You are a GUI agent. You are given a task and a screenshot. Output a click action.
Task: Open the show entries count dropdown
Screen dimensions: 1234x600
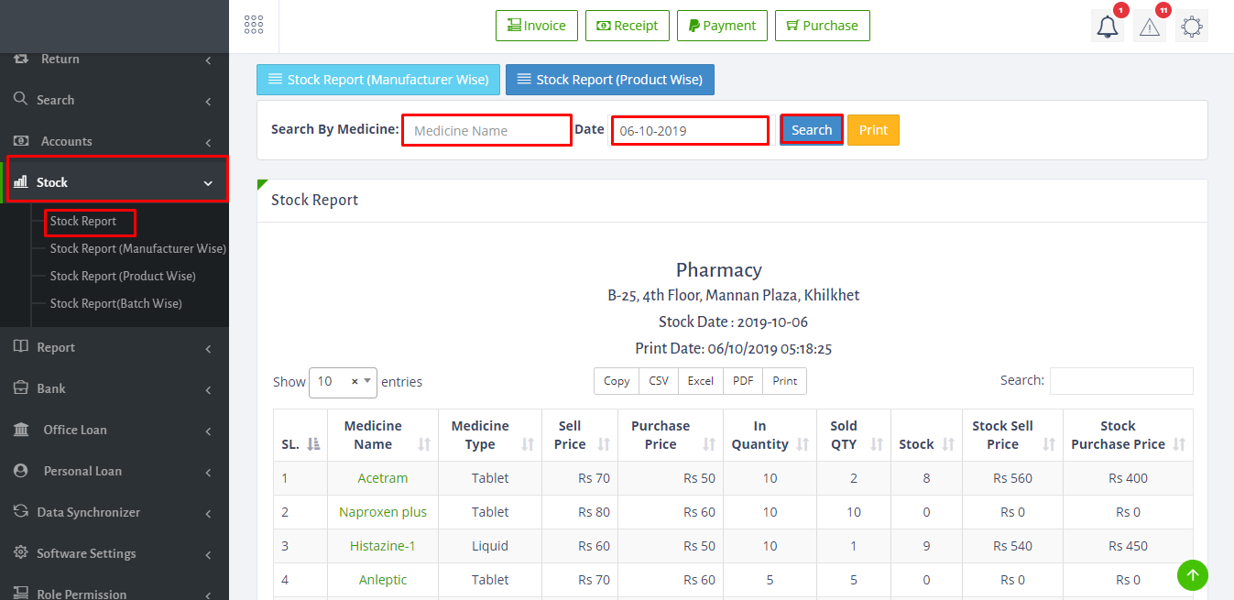point(343,382)
